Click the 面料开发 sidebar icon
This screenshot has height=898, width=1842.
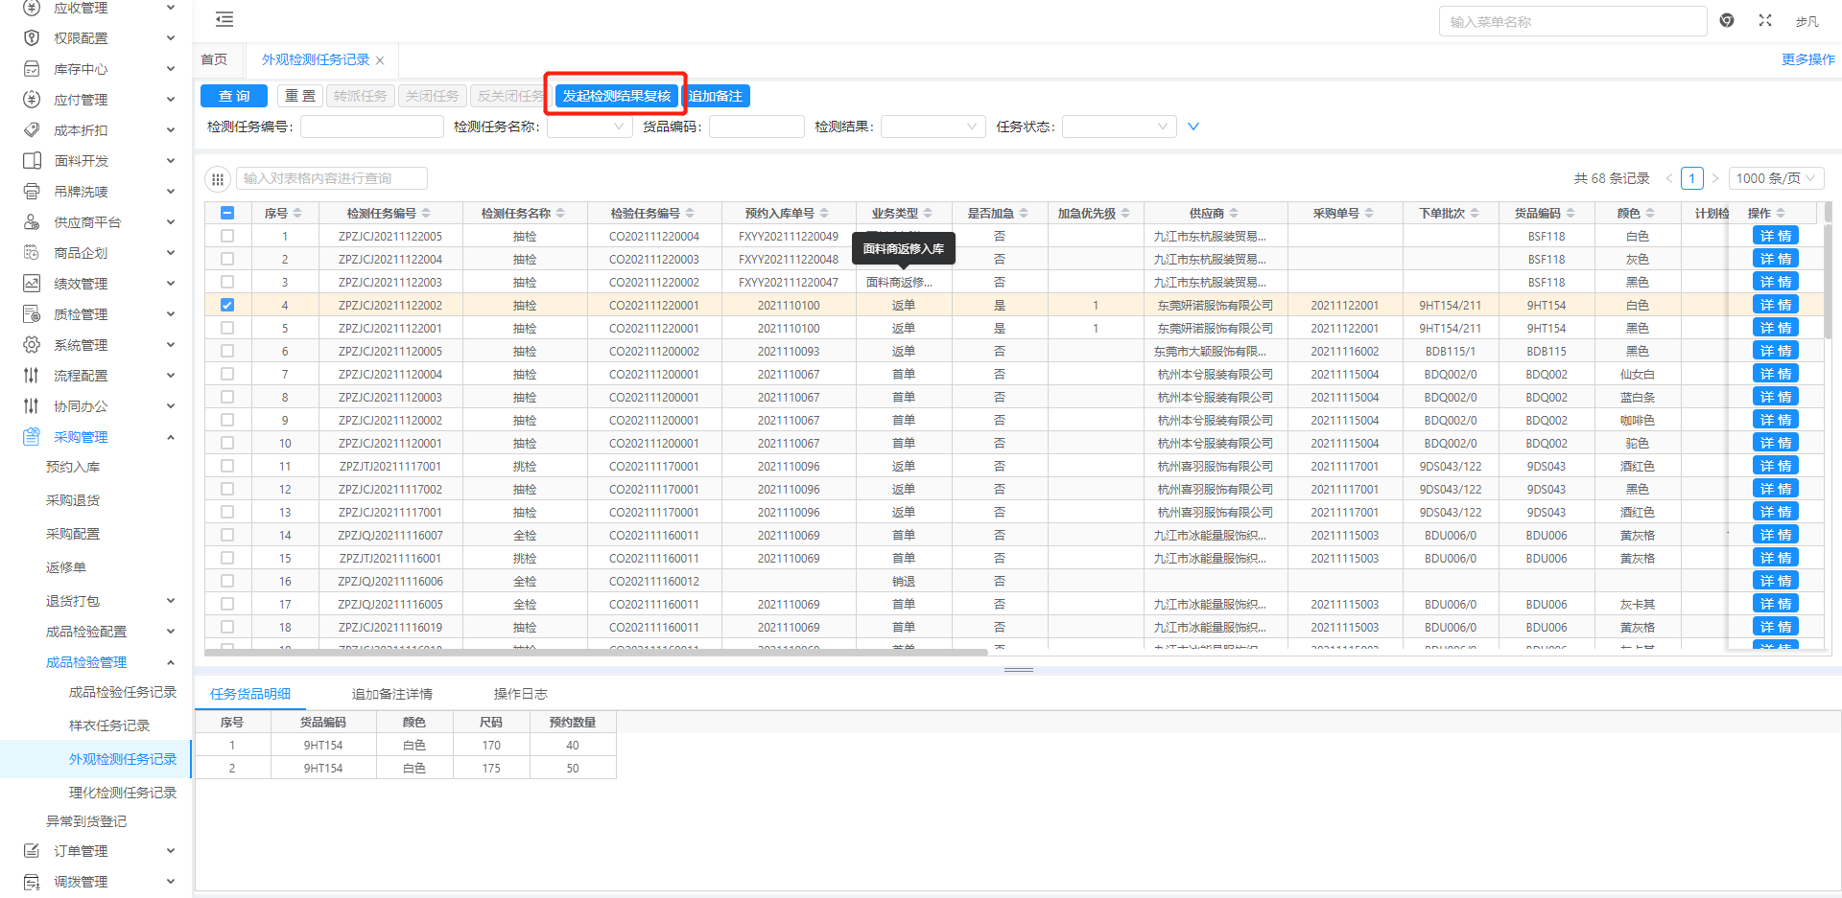pyautogui.click(x=32, y=161)
